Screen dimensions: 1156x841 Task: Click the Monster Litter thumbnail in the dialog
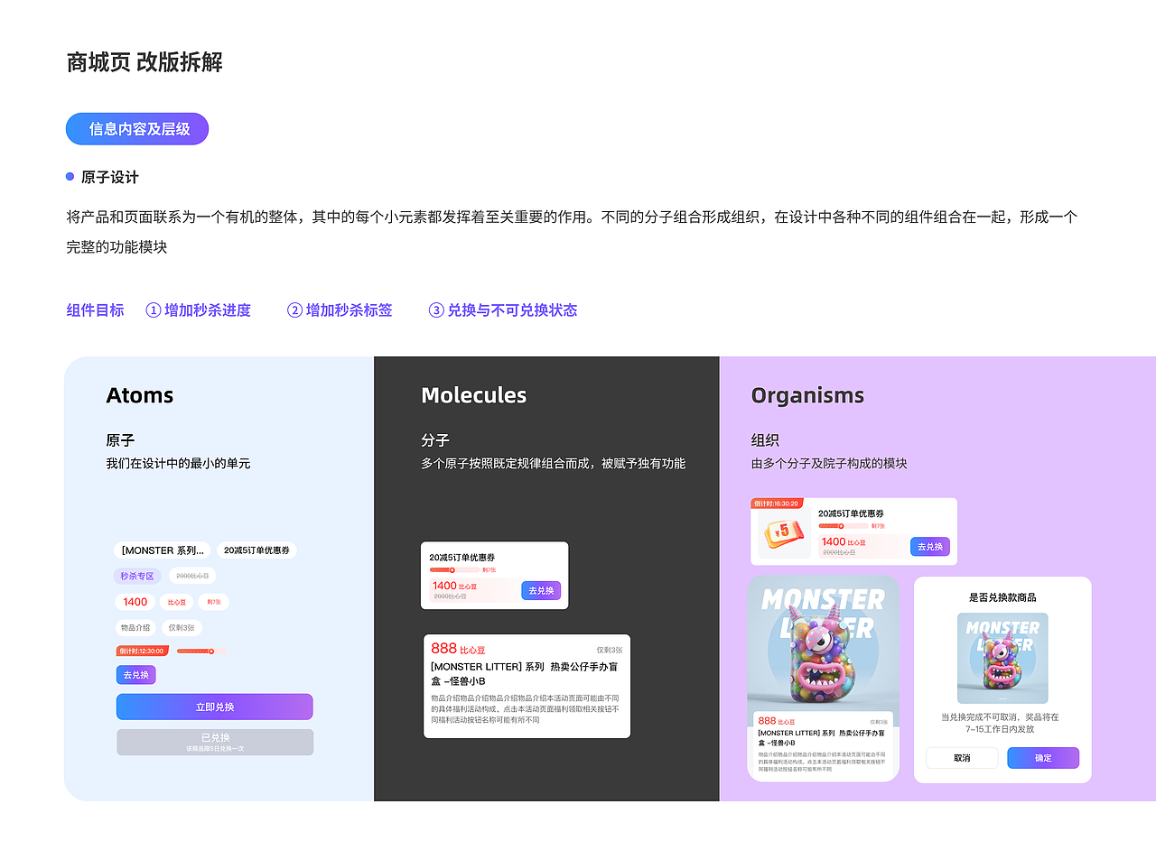[1002, 659]
